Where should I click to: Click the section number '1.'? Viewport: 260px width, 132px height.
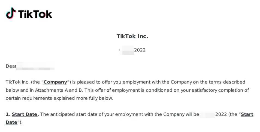click(8, 114)
